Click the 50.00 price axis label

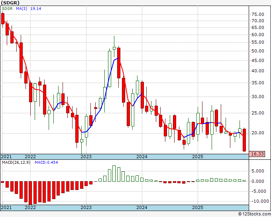258,51
